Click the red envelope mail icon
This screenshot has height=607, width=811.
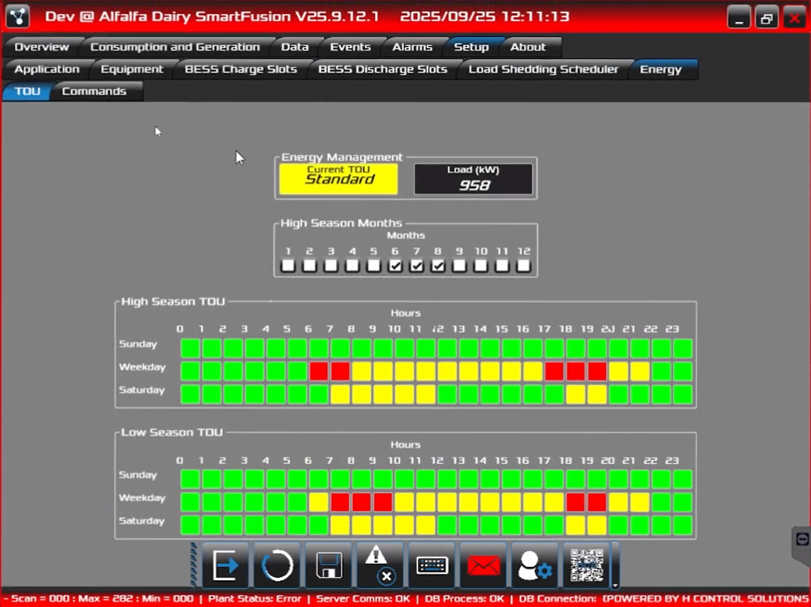[x=483, y=565]
